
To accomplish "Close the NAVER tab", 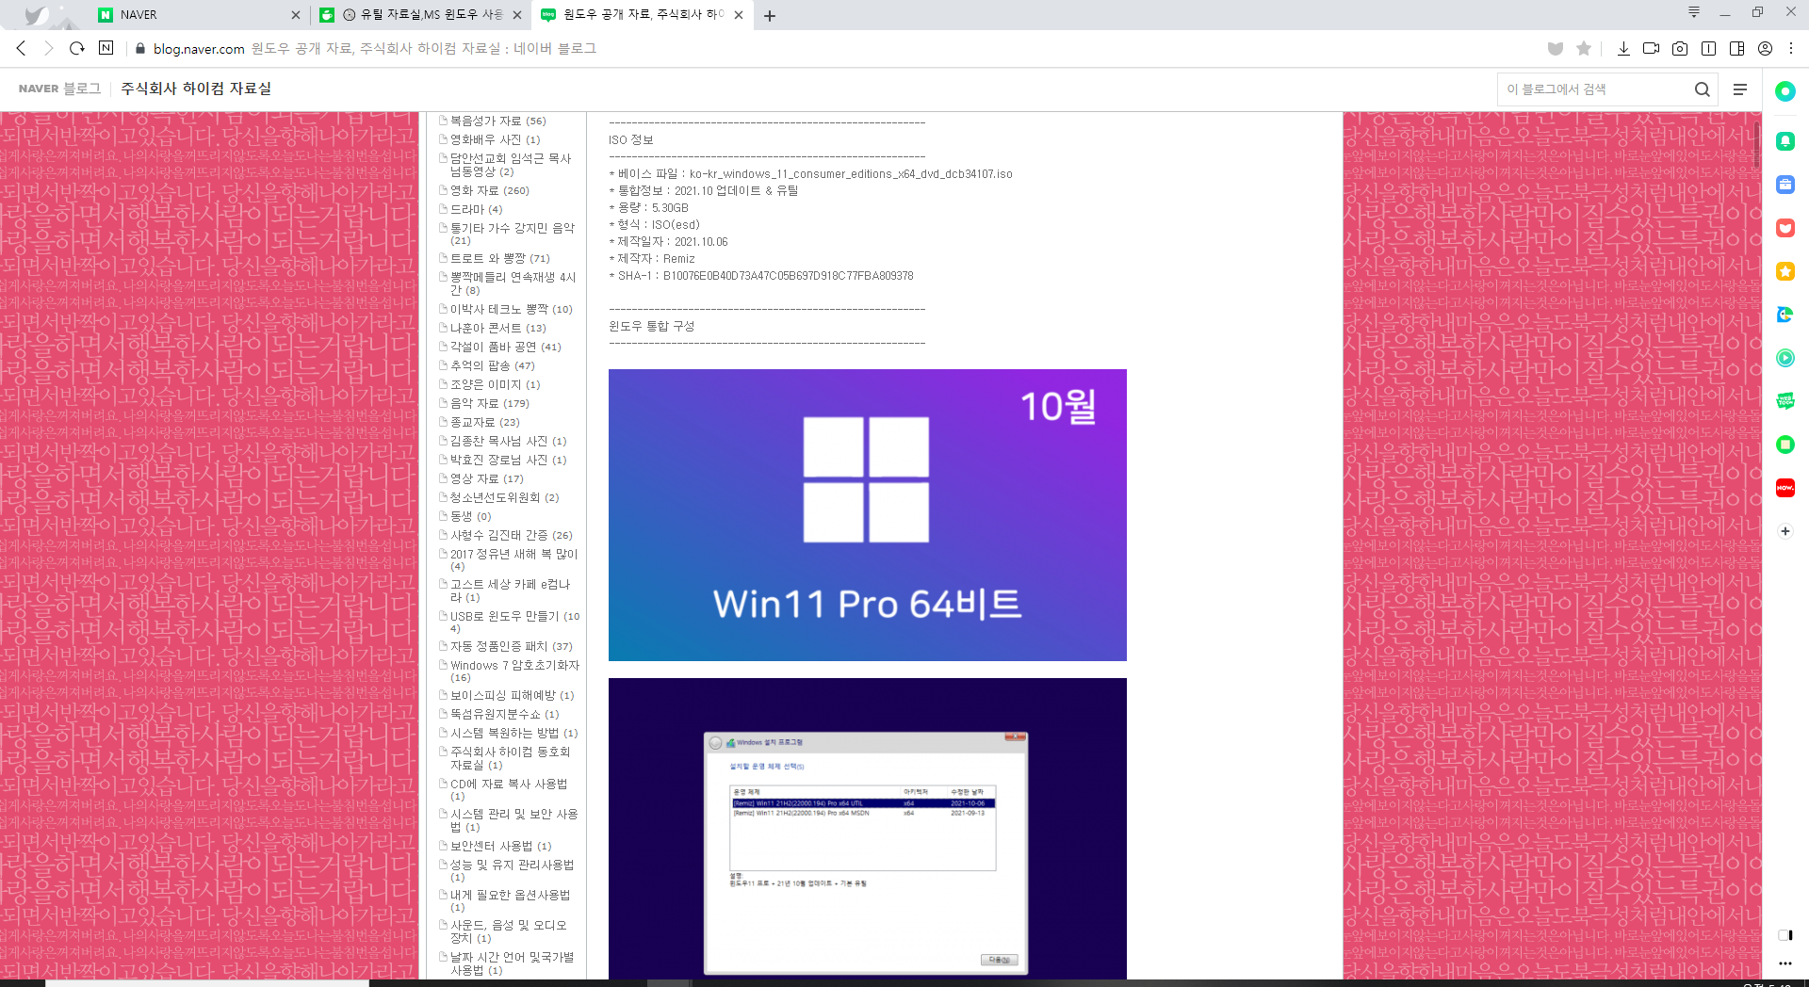I will pyautogui.click(x=296, y=15).
